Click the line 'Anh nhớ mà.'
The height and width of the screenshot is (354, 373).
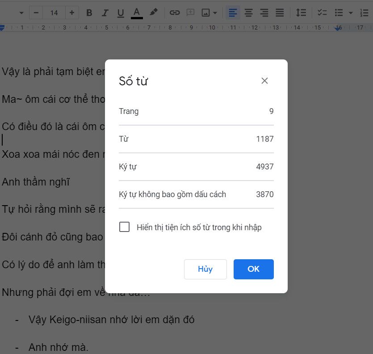click(x=58, y=347)
